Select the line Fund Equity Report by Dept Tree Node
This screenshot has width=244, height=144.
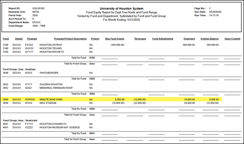click(122, 12)
